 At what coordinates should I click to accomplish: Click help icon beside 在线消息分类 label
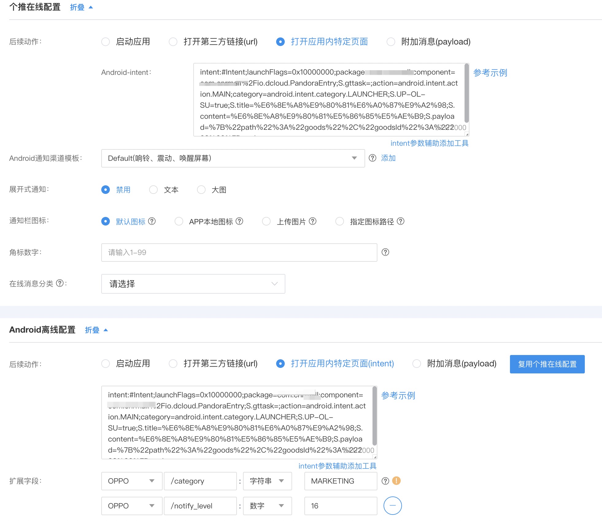[60, 283]
